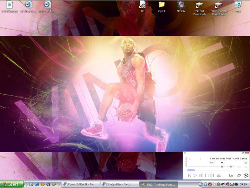Viewport: 250px width, 188px height.
Task: Click the Om symbol icon in the player
Action: click(x=246, y=175)
